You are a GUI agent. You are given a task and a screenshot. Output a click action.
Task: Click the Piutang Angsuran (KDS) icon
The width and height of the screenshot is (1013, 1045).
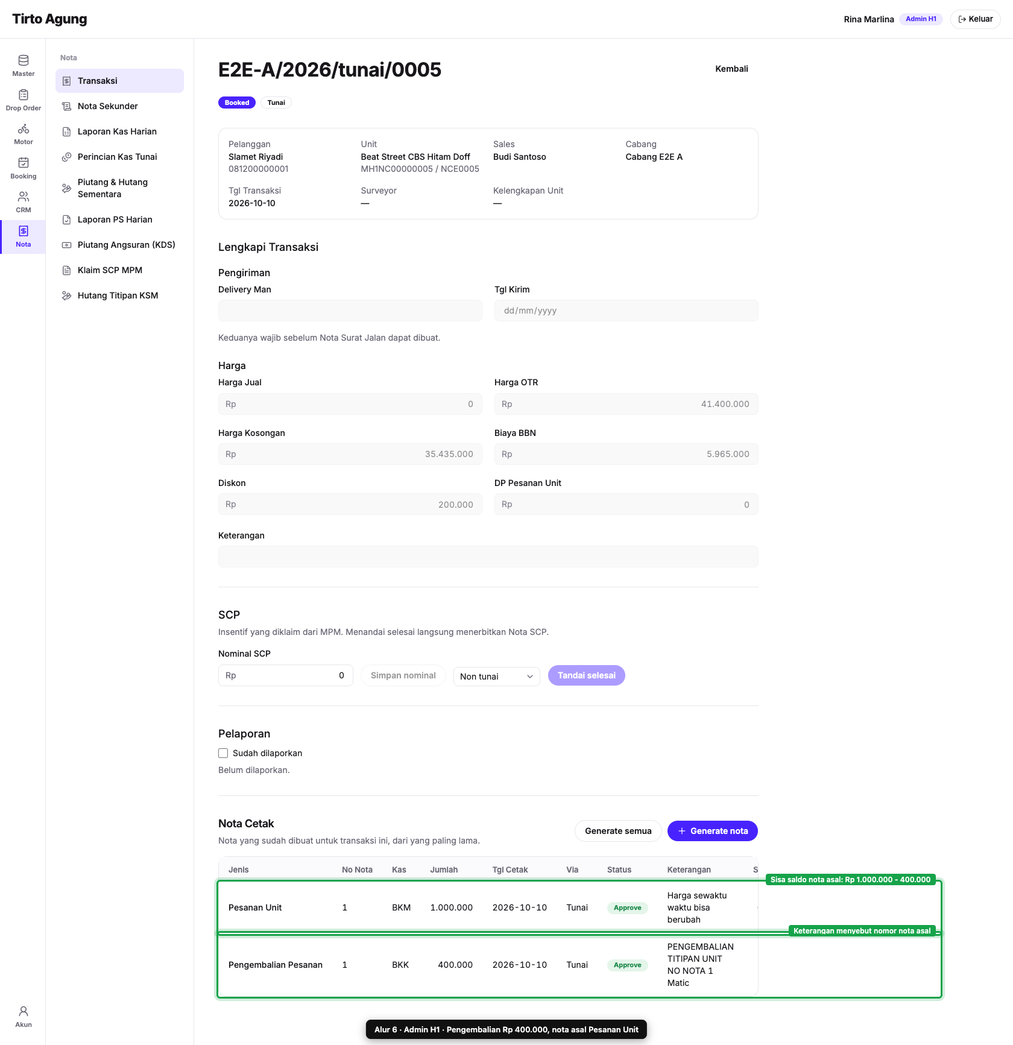[67, 245]
